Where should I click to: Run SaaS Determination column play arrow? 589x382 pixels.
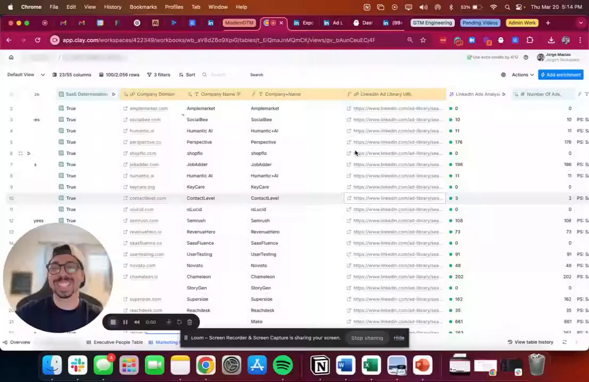click(113, 94)
